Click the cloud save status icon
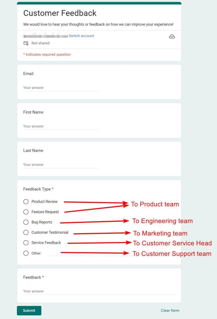Screen dimensions: 217x319 [172, 36]
